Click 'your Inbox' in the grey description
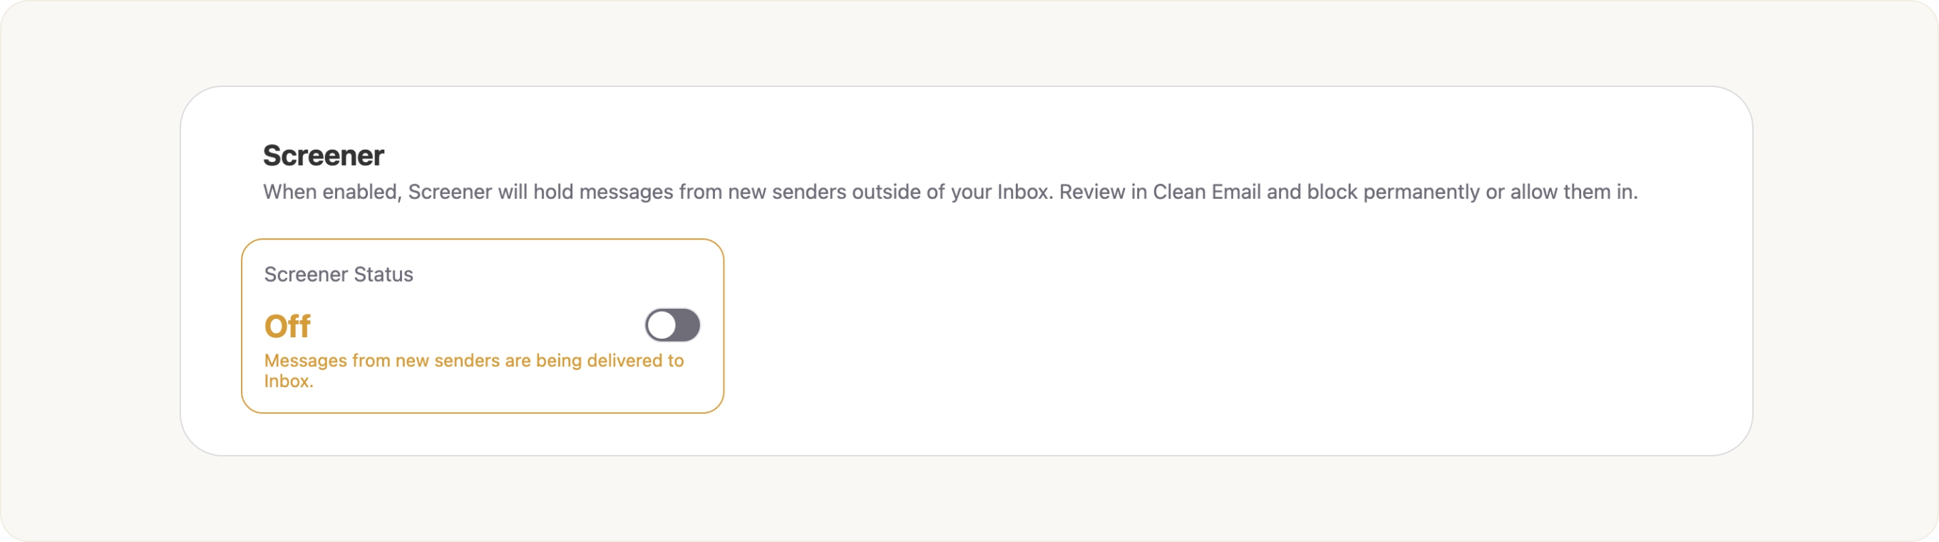Viewport: 1939px width, 542px height. click(x=999, y=192)
